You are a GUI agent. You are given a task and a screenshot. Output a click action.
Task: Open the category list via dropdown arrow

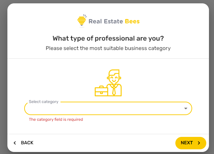185,108
